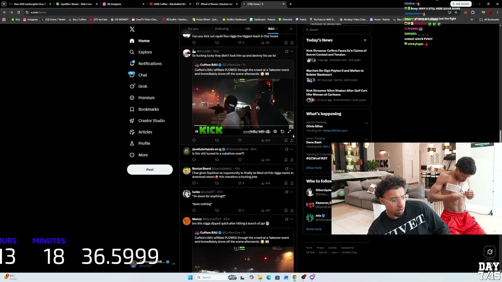502x282 pixels.
Task: Open Notifications in the X sidebar
Action: click(146, 63)
